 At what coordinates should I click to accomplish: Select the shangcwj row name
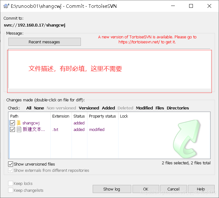31,123
